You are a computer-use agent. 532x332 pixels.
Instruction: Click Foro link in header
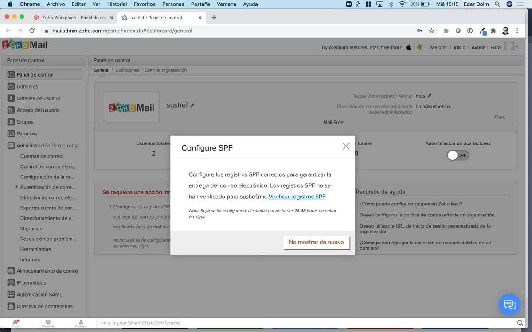[x=495, y=47]
